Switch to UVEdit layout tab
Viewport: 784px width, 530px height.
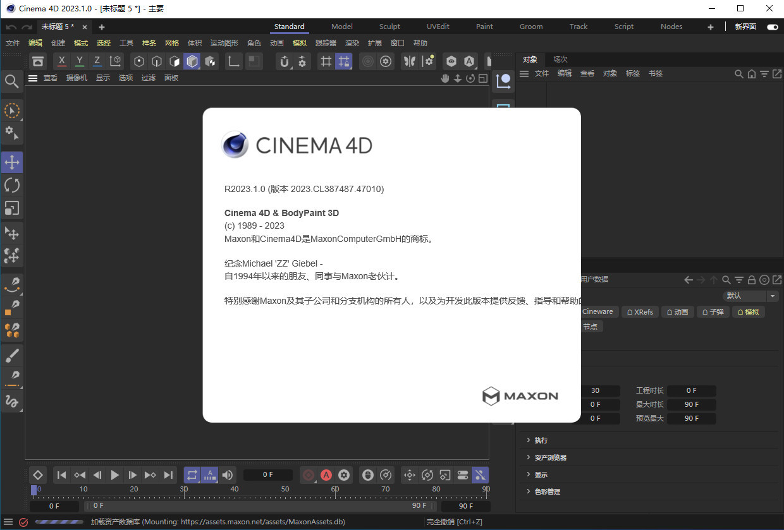pos(438,27)
